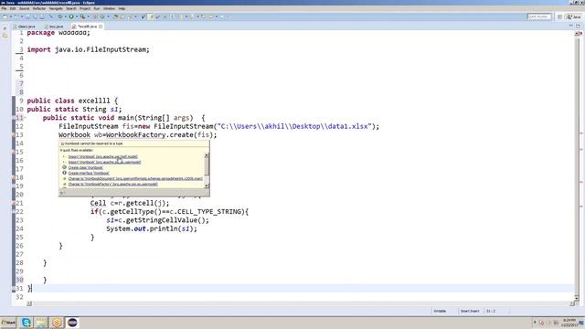Choose Create class 'Workbook' quick fix

coord(86,168)
